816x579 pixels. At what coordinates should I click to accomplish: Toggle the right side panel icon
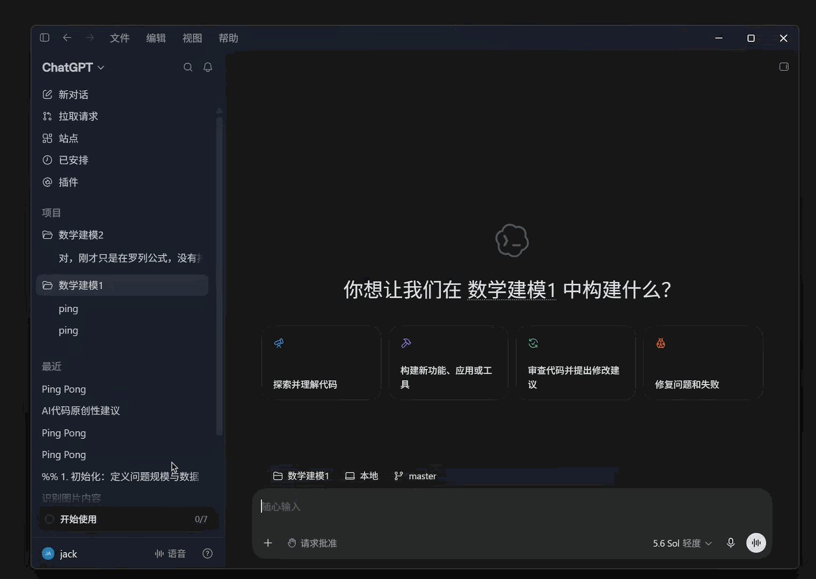[784, 67]
